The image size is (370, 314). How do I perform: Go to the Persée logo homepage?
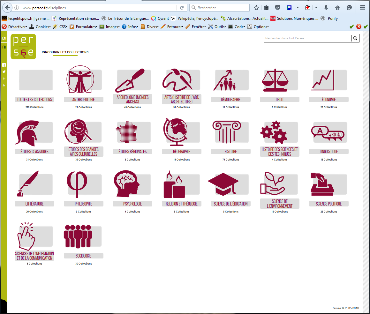click(23, 47)
